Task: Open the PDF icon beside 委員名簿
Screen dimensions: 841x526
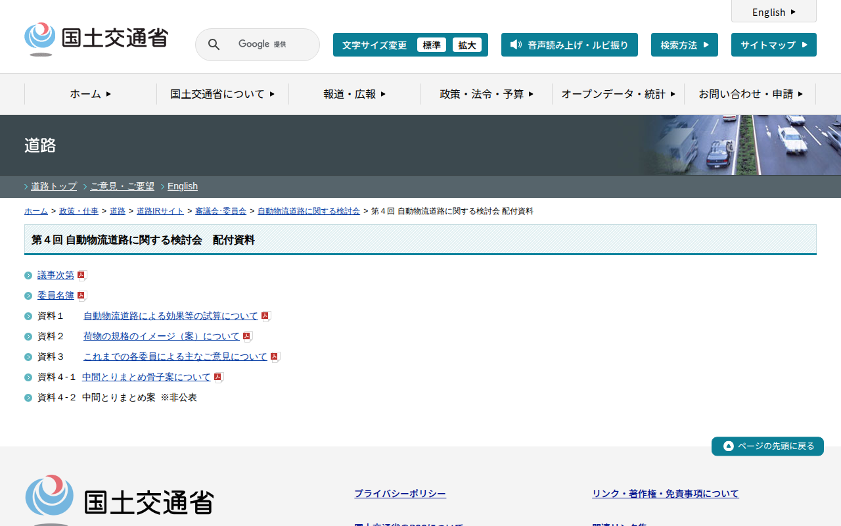Action: (81, 296)
